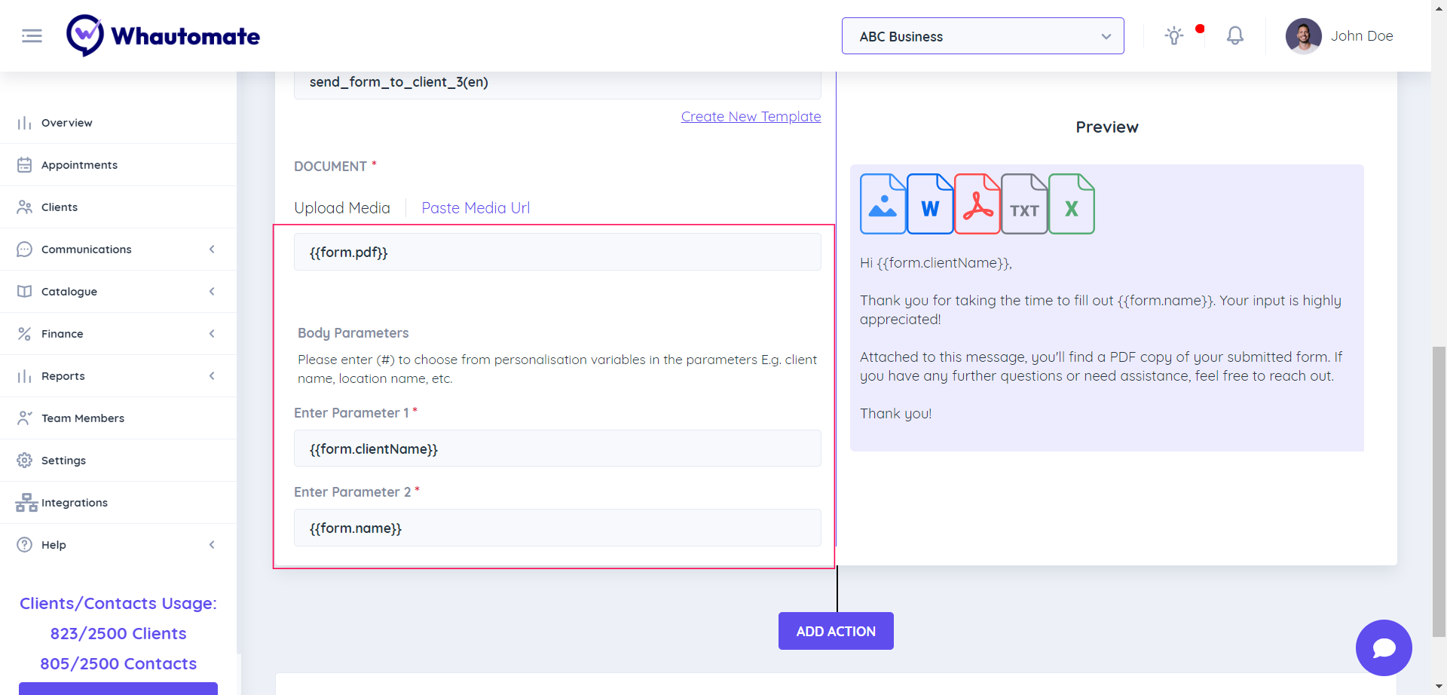Click John Doe's profile avatar
This screenshot has height=695, width=1447.
click(1303, 36)
